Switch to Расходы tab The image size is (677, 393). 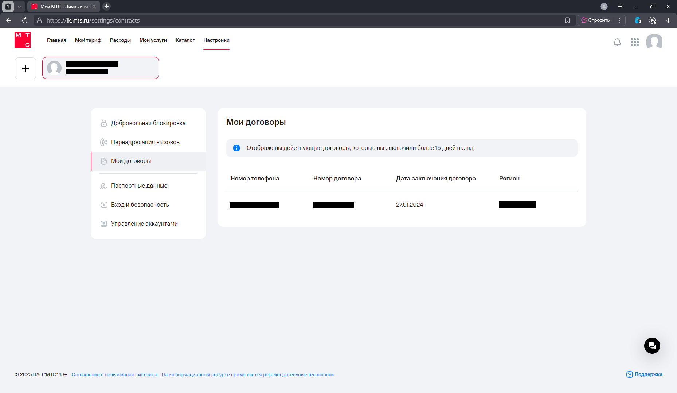click(x=120, y=40)
